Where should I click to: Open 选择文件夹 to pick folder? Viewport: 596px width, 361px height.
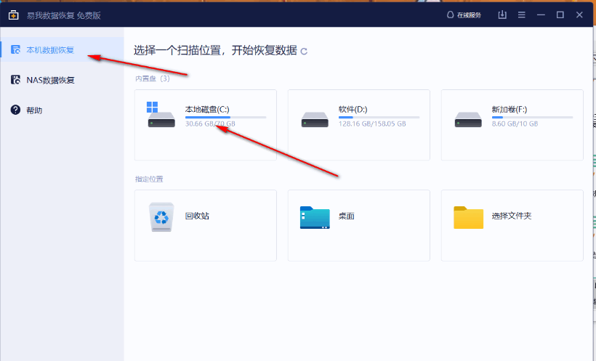pos(512,225)
